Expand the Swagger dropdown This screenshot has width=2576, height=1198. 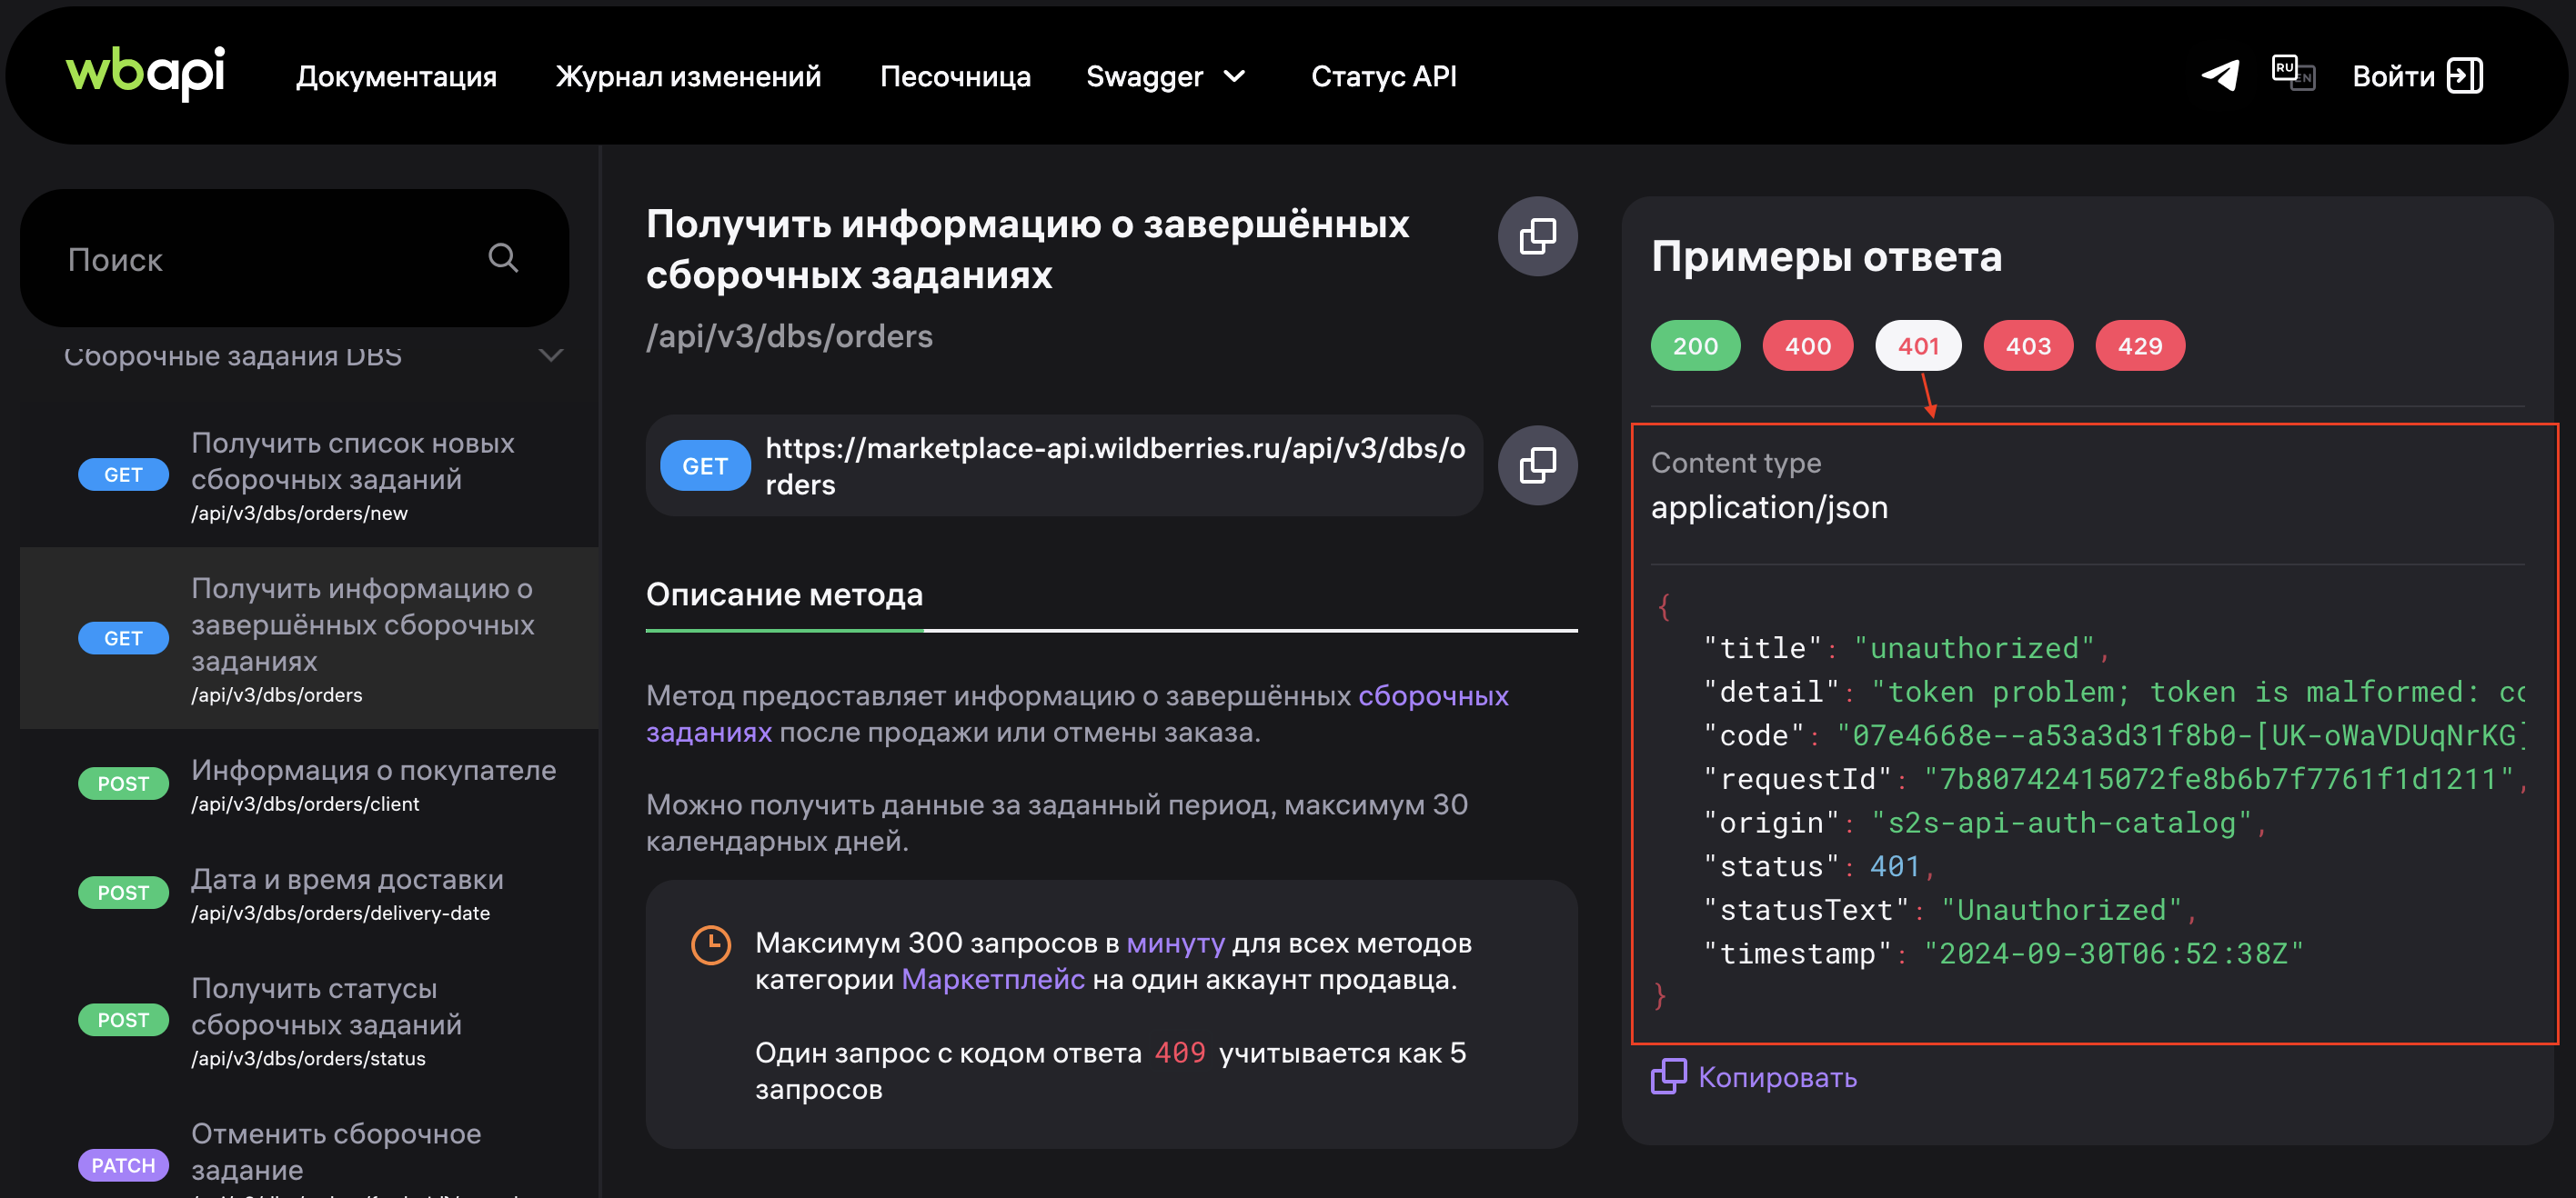click(x=1165, y=76)
